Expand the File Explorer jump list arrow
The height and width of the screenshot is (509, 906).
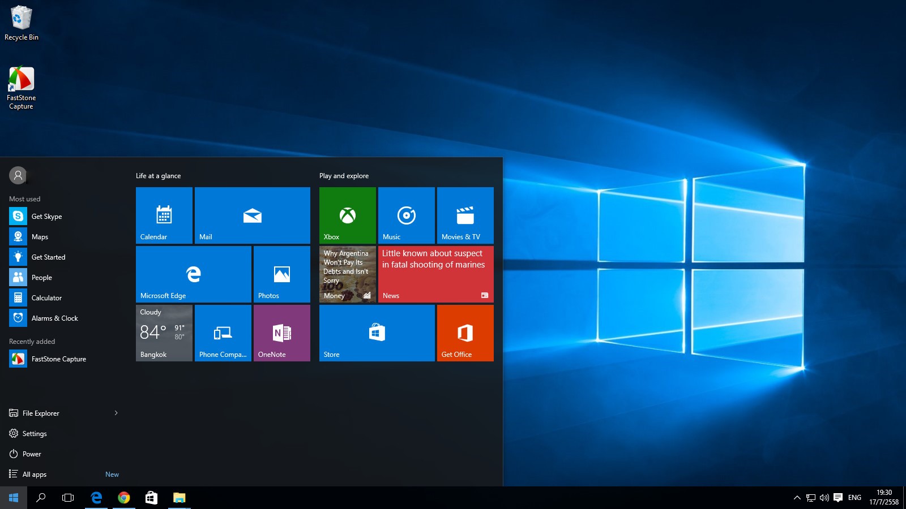pos(116,413)
